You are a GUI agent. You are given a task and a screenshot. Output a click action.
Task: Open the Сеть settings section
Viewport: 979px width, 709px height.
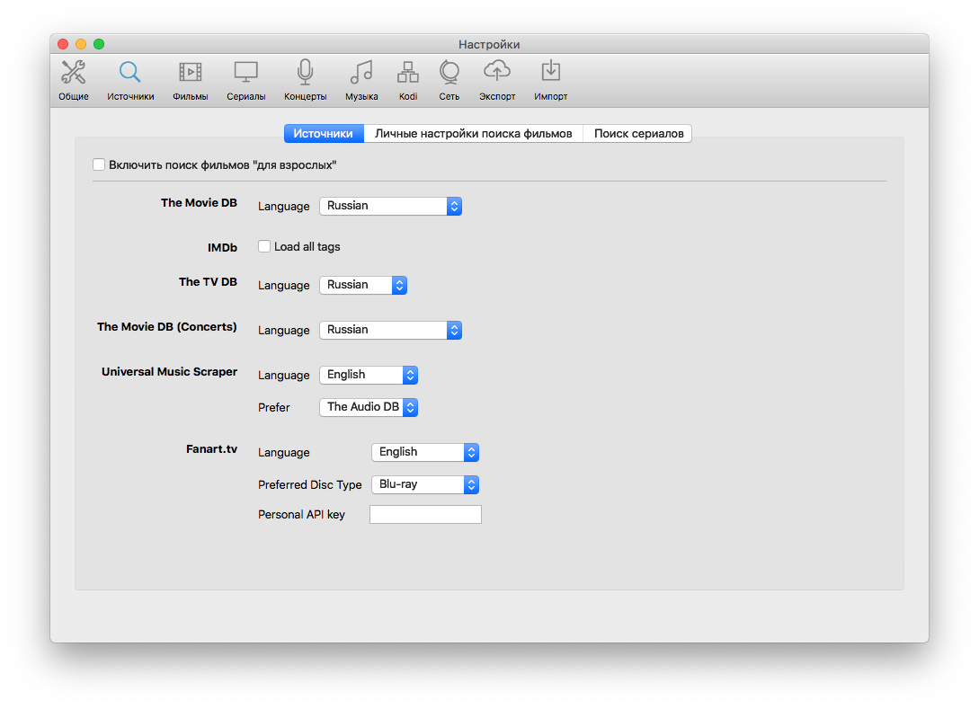(x=449, y=80)
